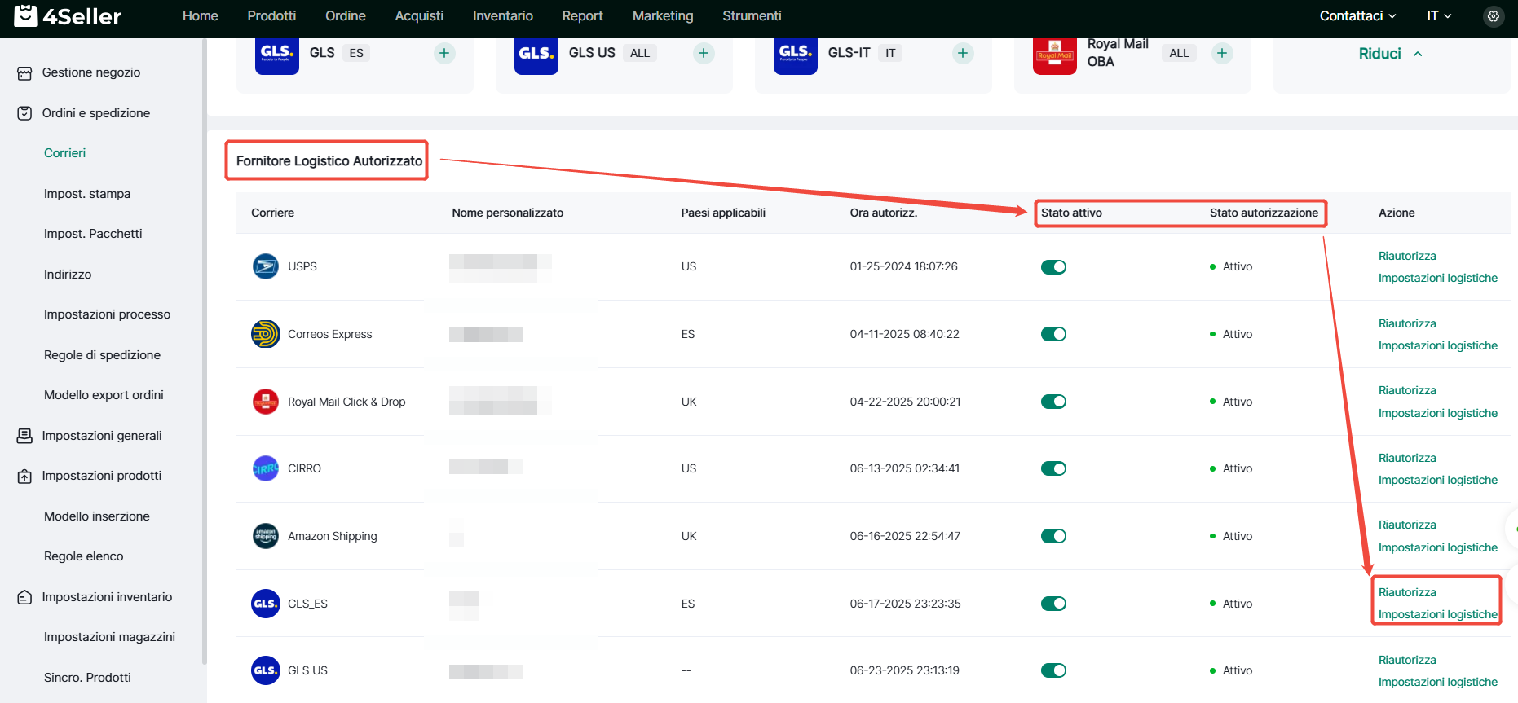Open the settings gear in top bar
This screenshot has height=703, width=1518.
click(x=1494, y=16)
